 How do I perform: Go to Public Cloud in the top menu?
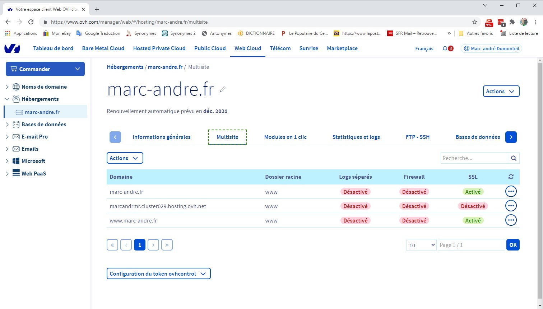pyautogui.click(x=210, y=48)
